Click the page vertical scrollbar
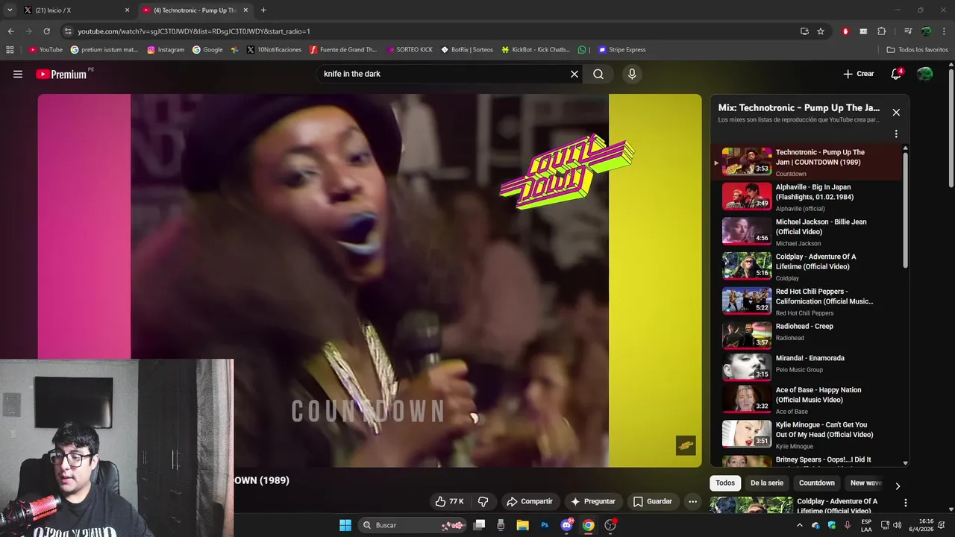Screen dimensions: 955x537 coord(951,127)
